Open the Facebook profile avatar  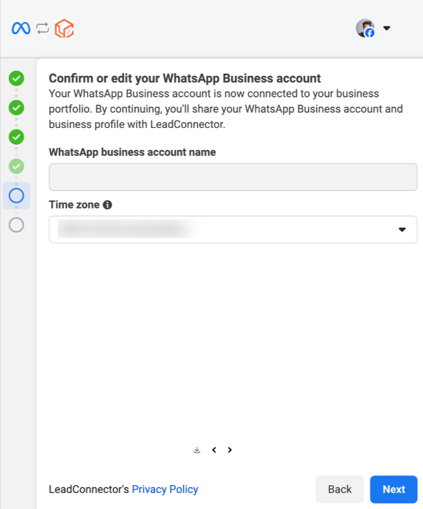pyautogui.click(x=365, y=28)
